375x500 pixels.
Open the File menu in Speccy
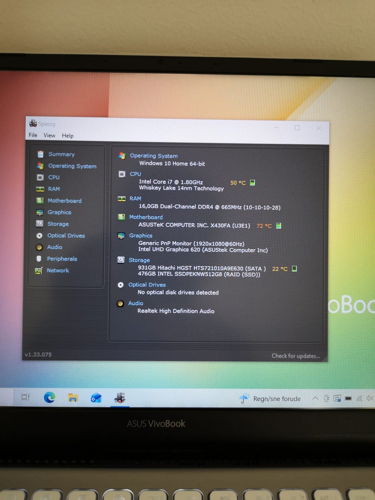click(33, 135)
